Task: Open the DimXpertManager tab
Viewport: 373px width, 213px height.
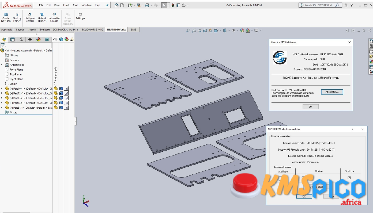Action: click(x=30, y=39)
